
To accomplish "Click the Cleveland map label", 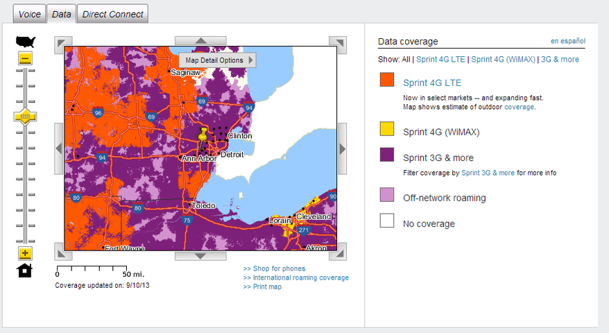I will tap(314, 216).
